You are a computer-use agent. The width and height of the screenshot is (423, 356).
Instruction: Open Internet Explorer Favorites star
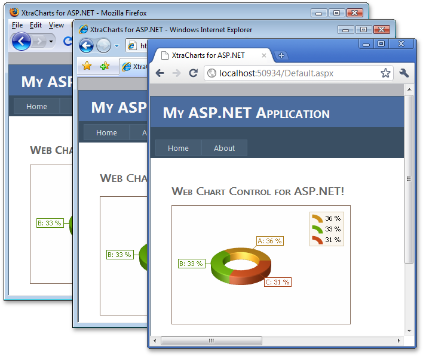click(x=87, y=66)
